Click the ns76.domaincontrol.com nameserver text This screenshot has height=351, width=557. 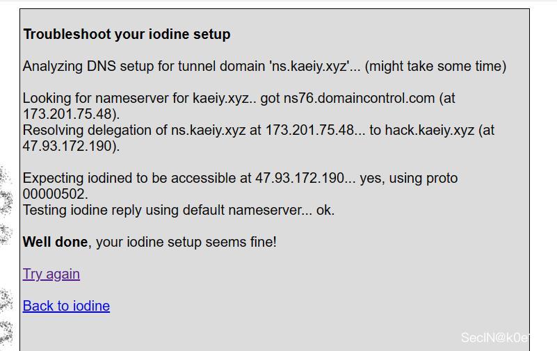point(359,98)
